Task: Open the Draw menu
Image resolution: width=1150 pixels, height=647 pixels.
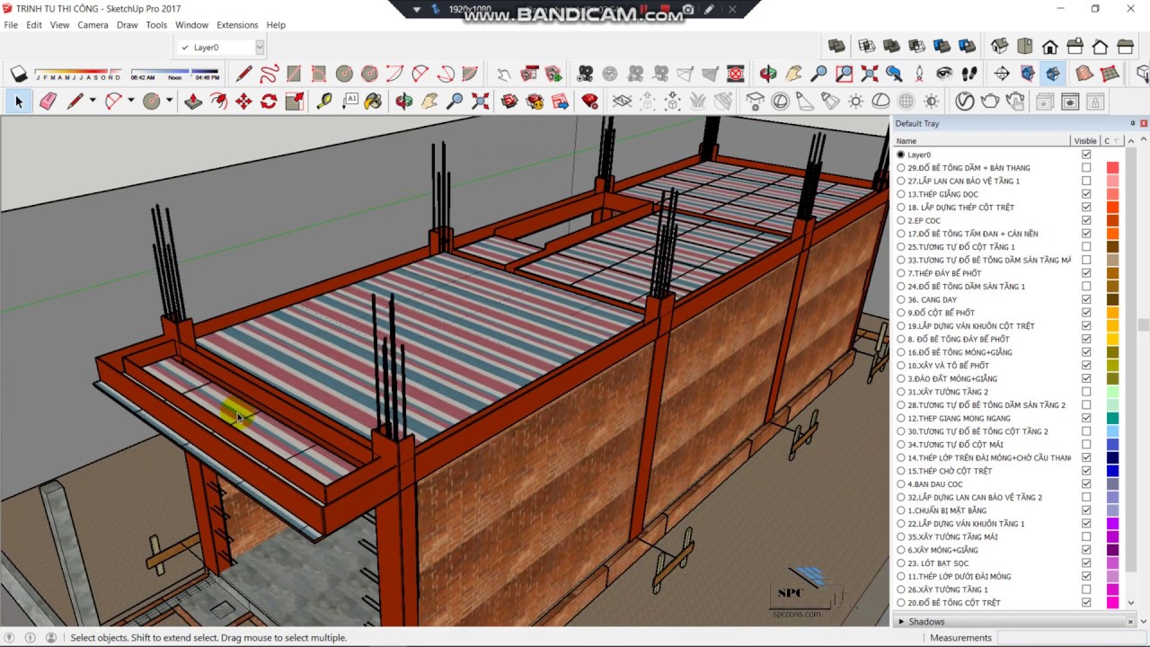Action: 128,25
